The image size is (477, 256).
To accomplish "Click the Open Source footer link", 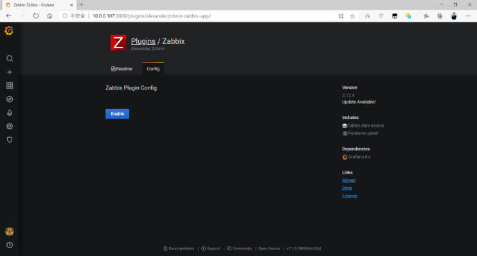I will point(269,249).
